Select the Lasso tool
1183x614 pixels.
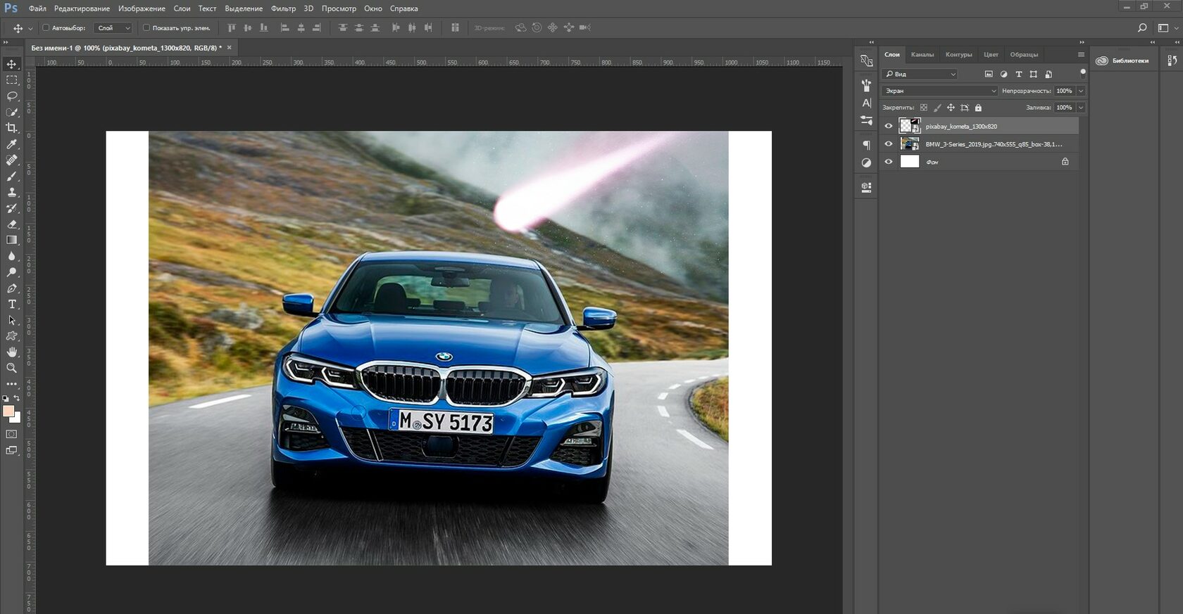[12, 96]
